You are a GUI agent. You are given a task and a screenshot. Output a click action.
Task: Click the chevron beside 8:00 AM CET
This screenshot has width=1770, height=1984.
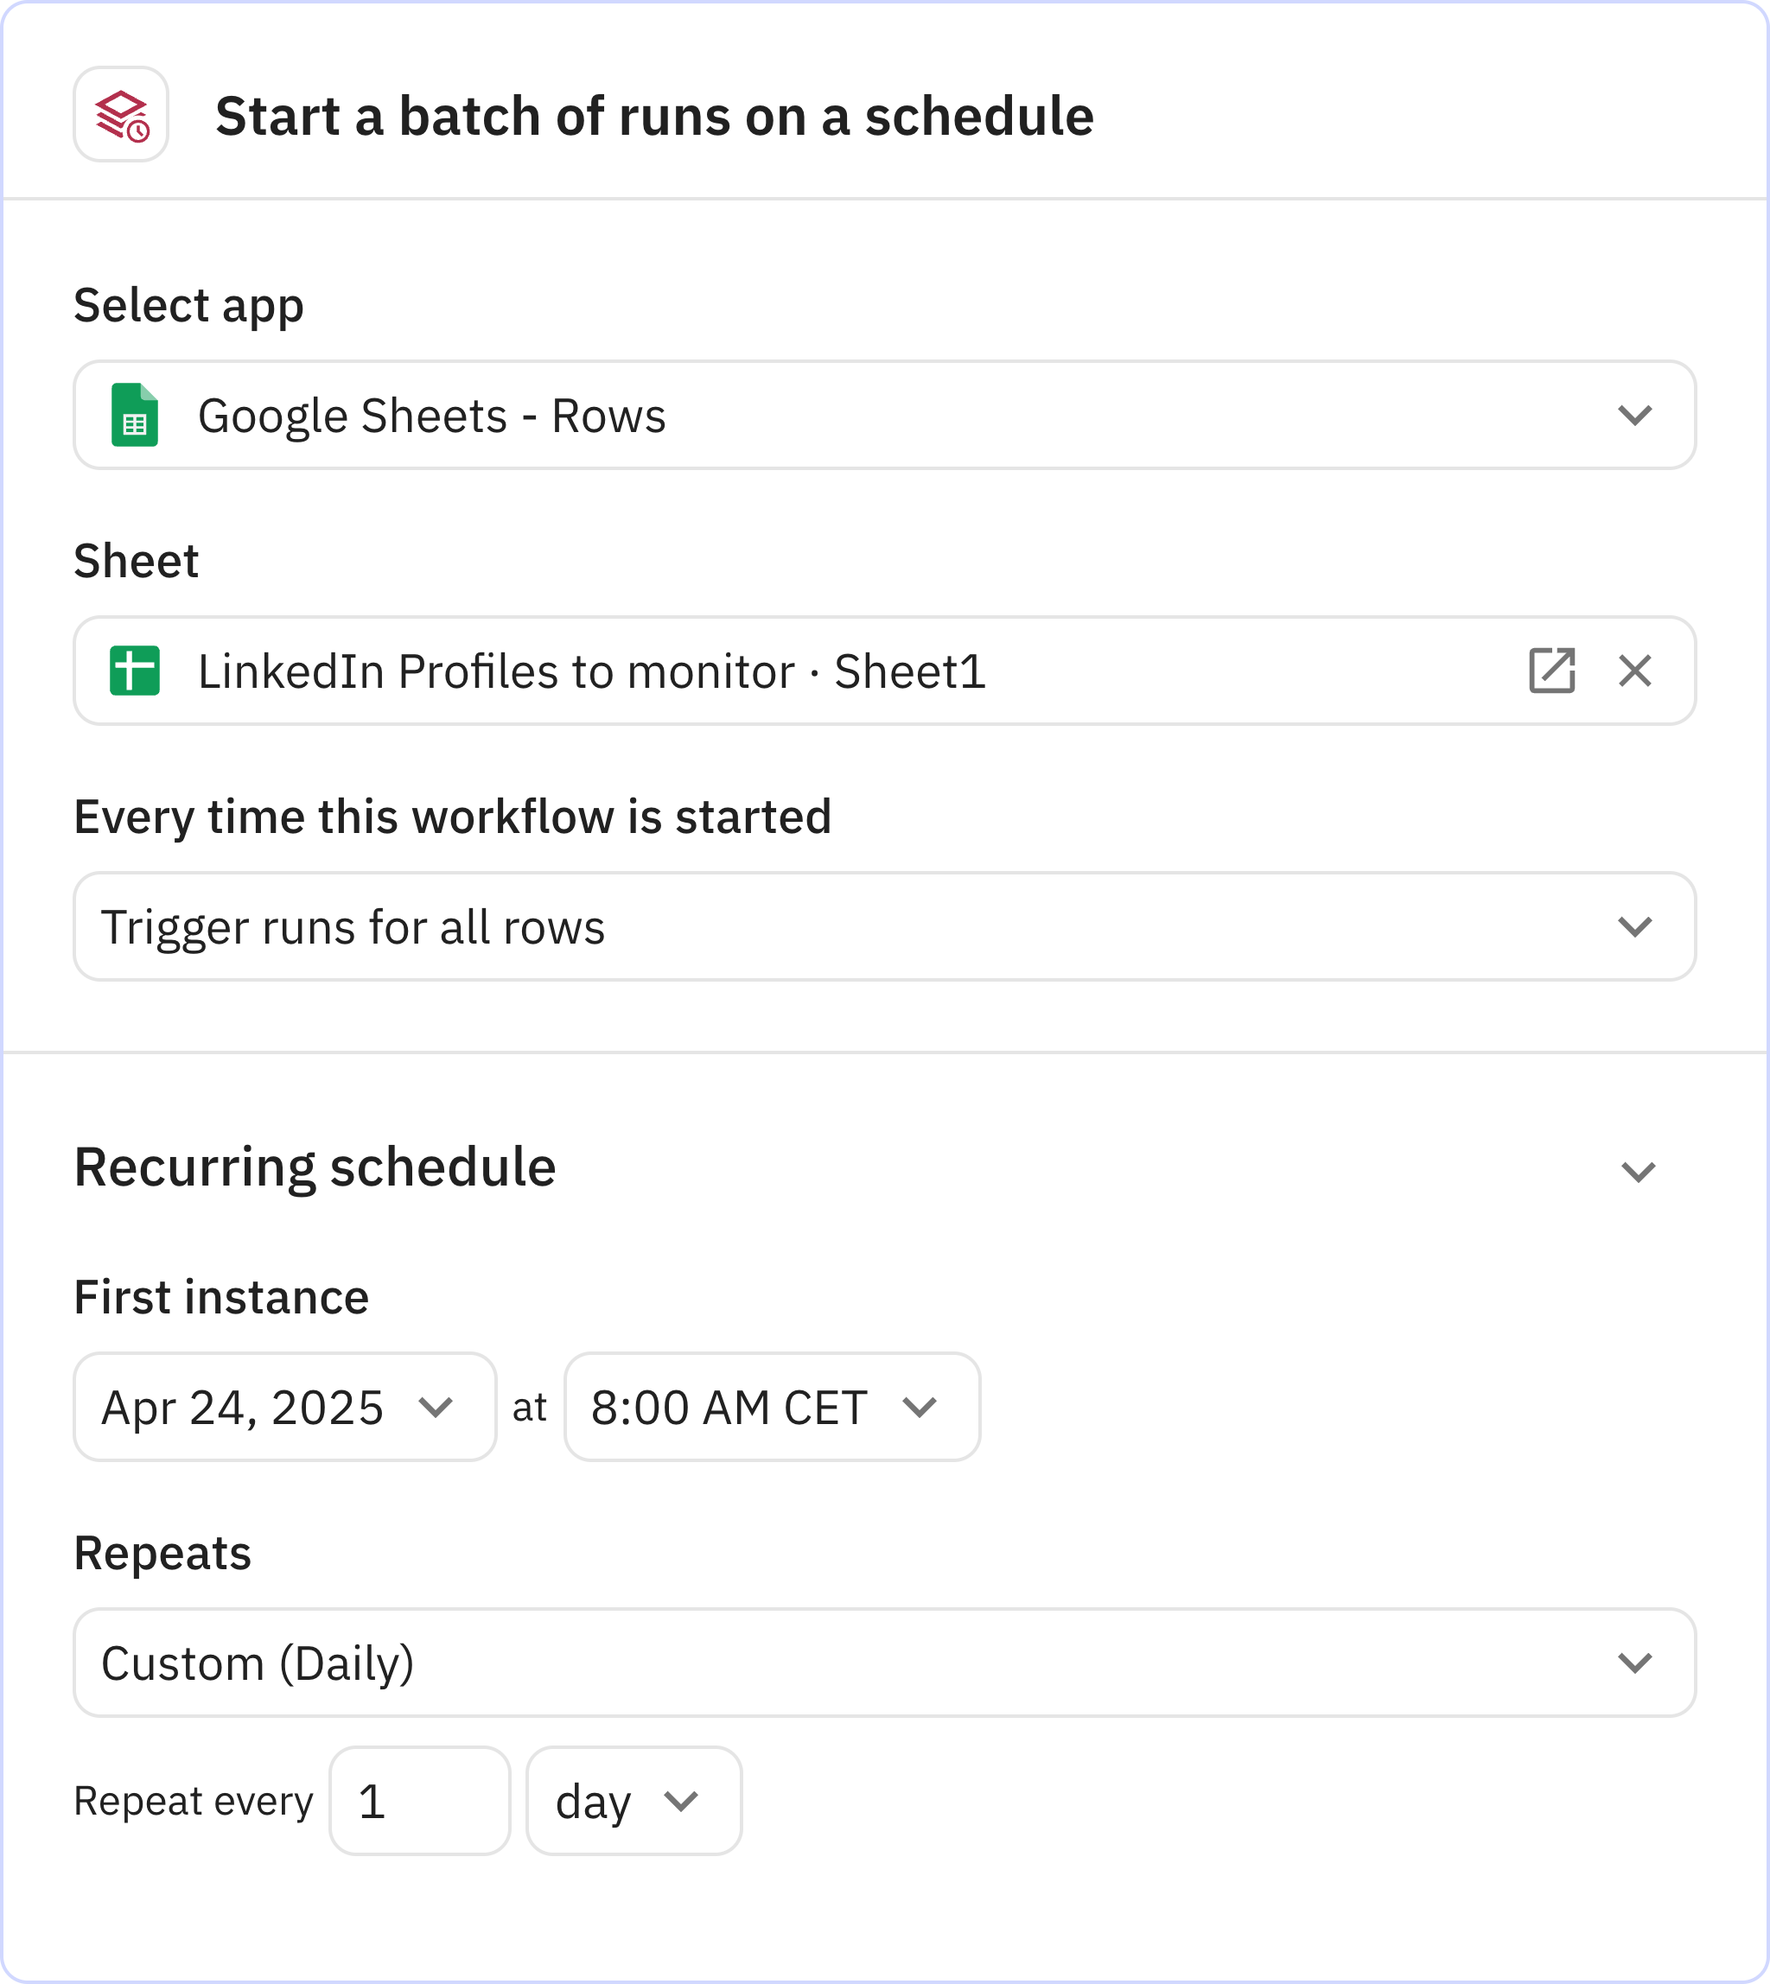(x=919, y=1408)
